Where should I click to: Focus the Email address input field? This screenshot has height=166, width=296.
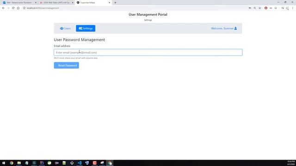[x=148, y=52]
